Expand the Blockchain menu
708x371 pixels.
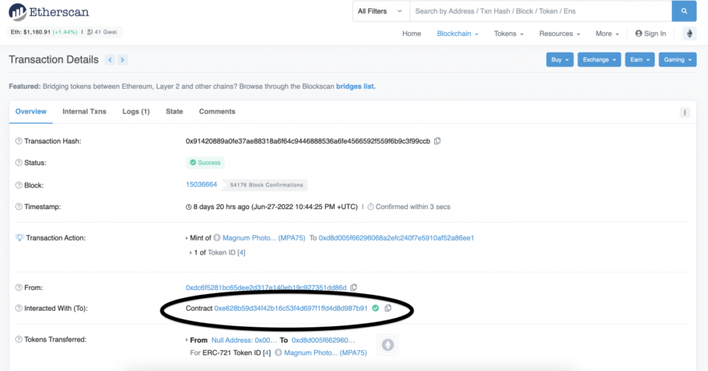click(458, 33)
